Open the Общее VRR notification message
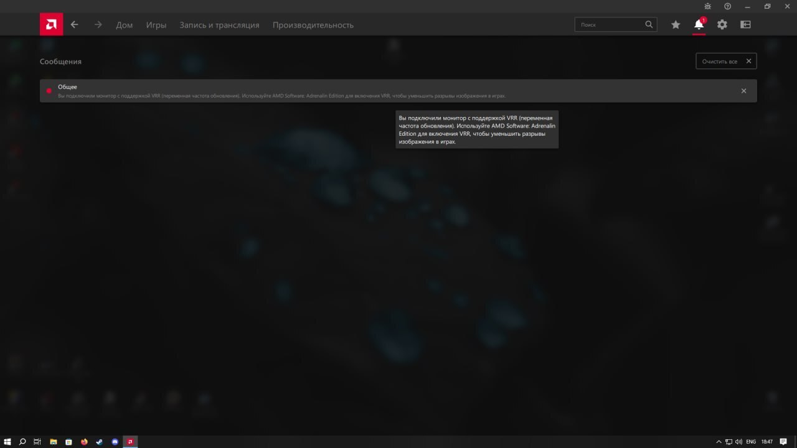The width and height of the screenshot is (797, 448). [398, 91]
